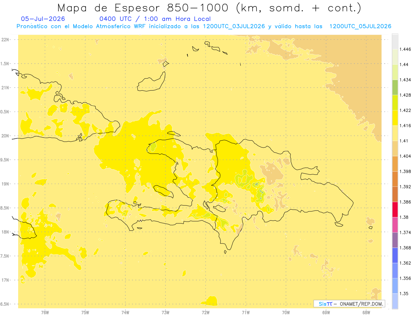
Task: Click the colorbar value 1.368
Action: 405,248
